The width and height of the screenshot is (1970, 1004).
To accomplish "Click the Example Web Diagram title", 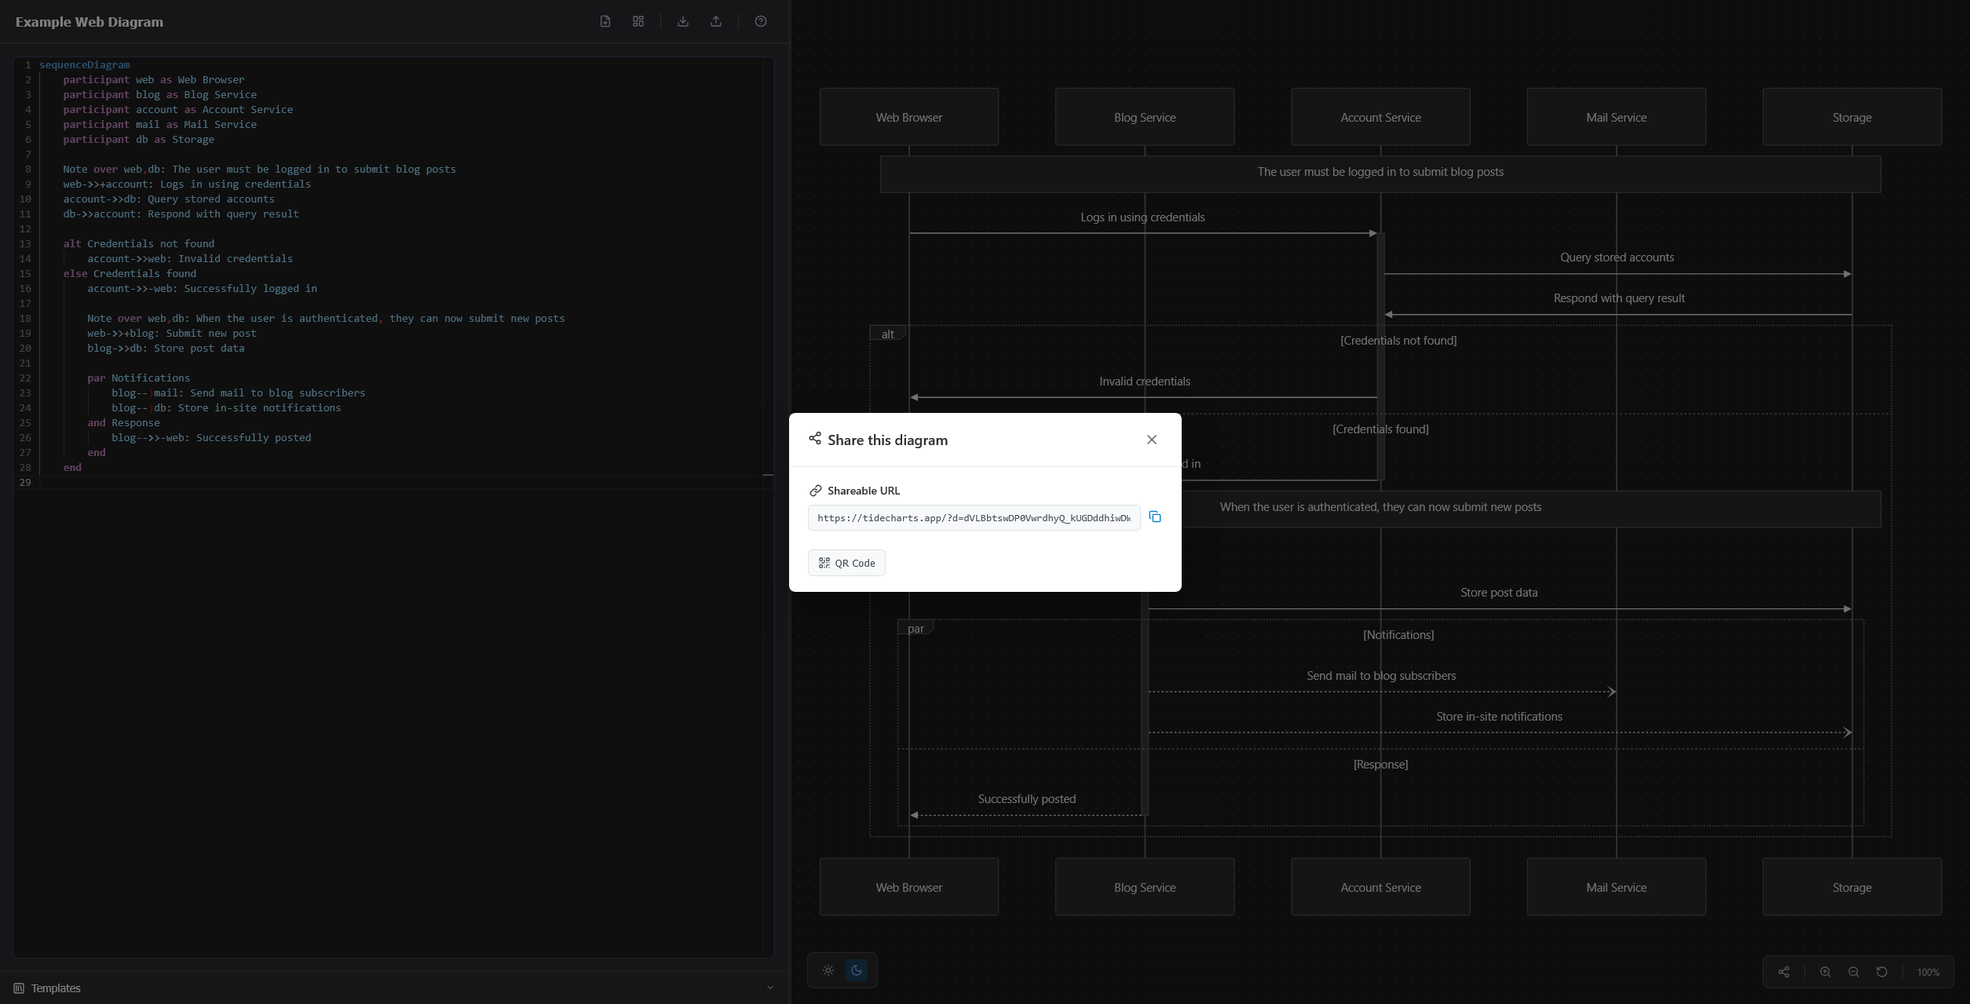I will tap(90, 22).
